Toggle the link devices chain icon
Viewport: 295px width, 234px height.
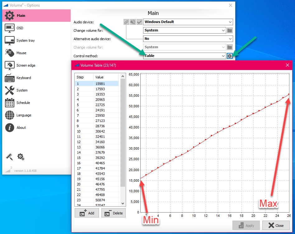pos(126,22)
